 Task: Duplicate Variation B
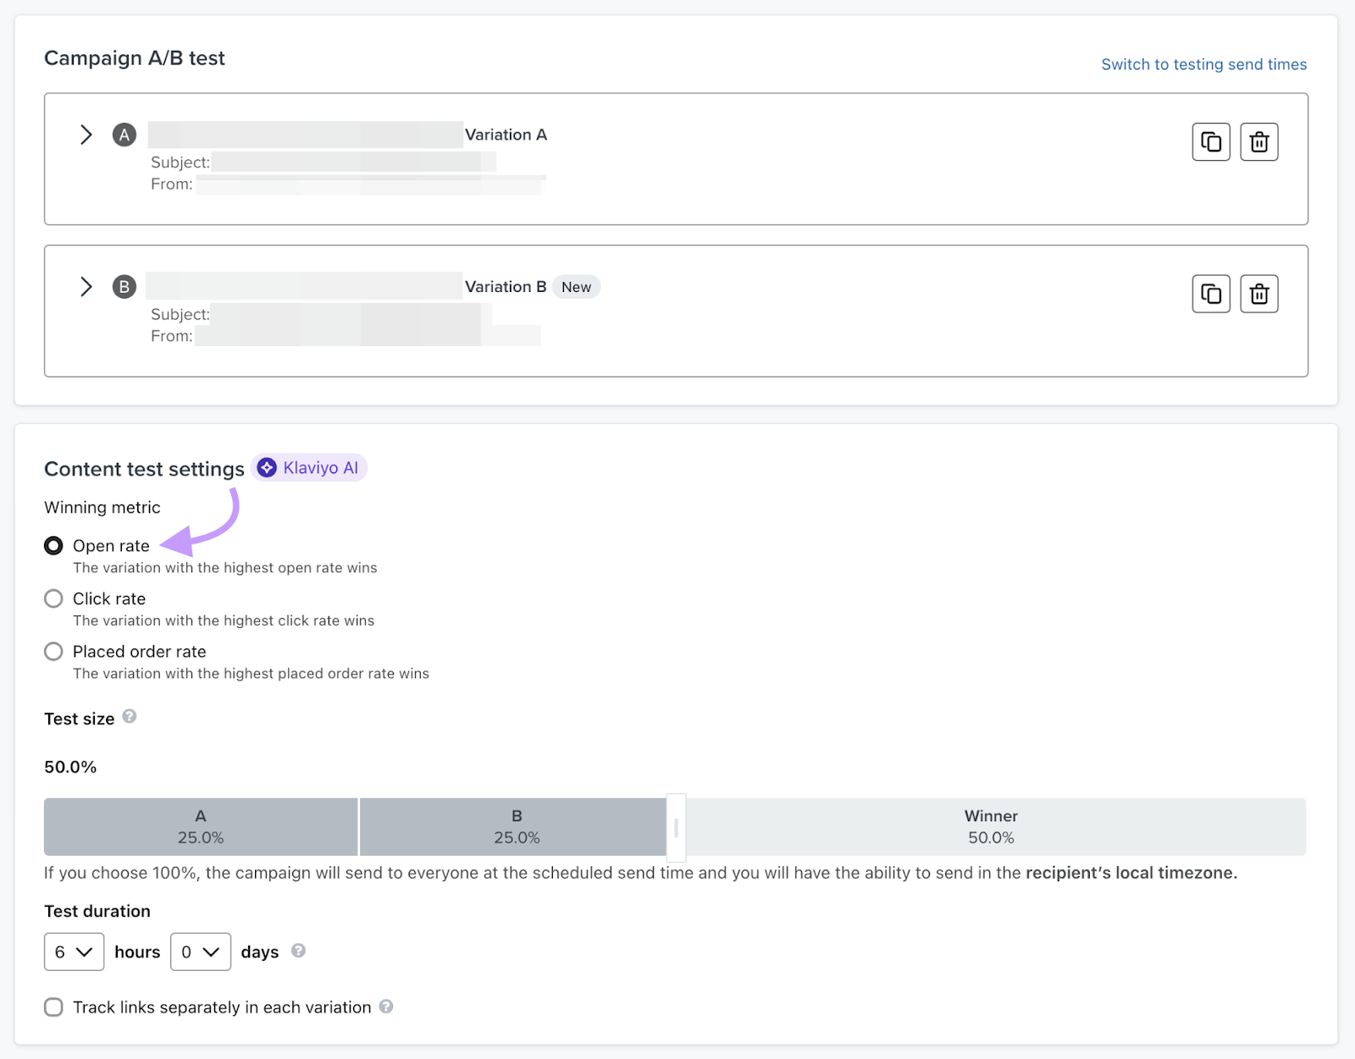tap(1210, 294)
